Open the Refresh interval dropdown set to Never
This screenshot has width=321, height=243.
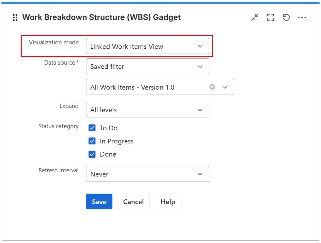[200, 174]
